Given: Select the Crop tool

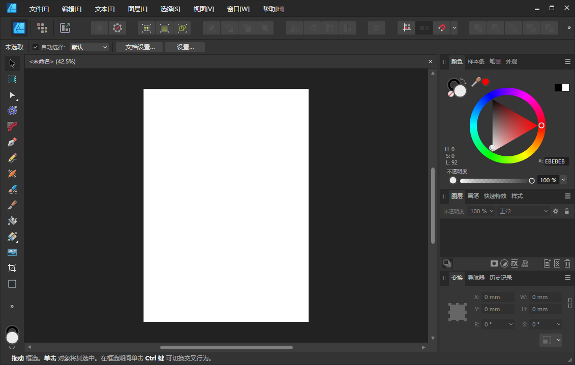Looking at the screenshot, I should tap(12, 268).
